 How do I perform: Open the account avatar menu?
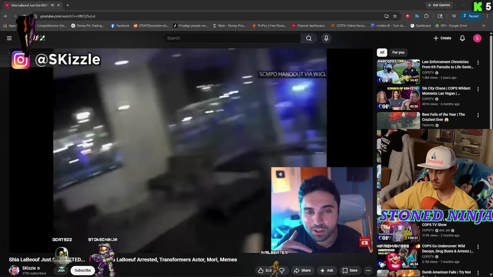pos(477,38)
